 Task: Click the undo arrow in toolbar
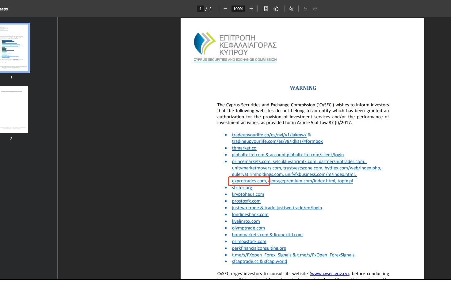coord(305,9)
